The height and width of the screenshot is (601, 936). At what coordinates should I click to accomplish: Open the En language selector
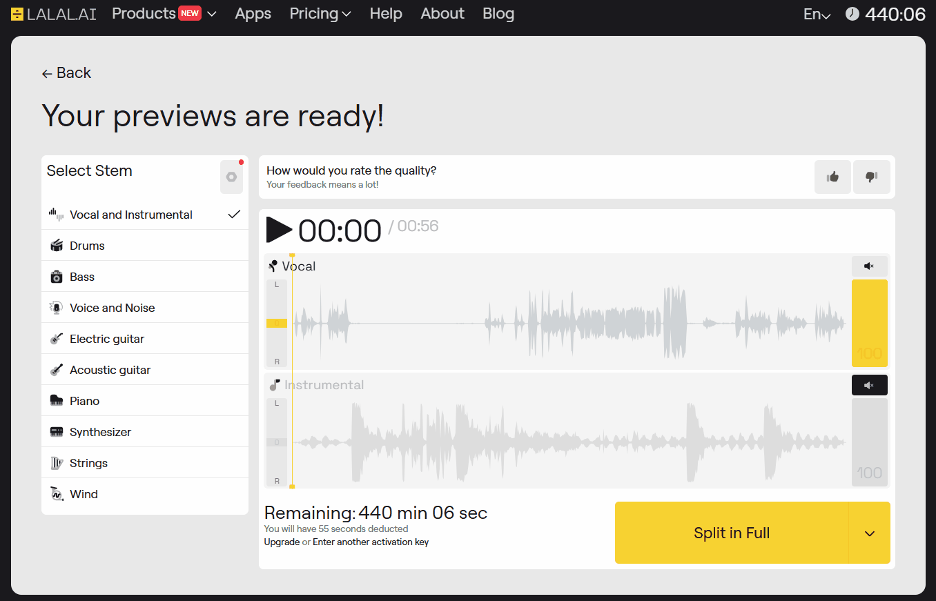point(817,14)
